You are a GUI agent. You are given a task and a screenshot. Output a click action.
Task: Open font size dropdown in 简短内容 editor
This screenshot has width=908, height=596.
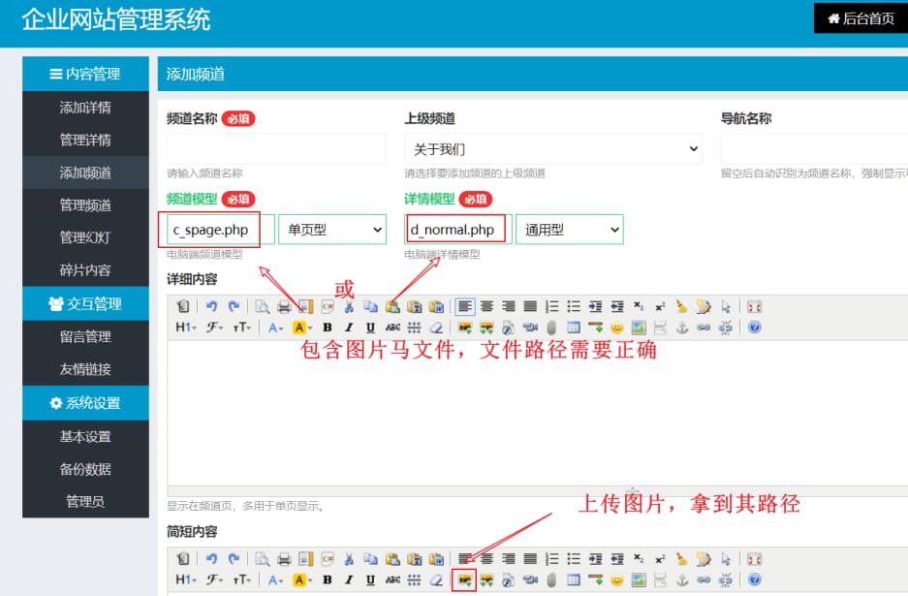click(x=241, y=580)
